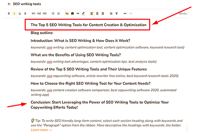
Task: Place cursor in 'The Top 5 SEO Writing Tools' title
Action: (88, 25)
